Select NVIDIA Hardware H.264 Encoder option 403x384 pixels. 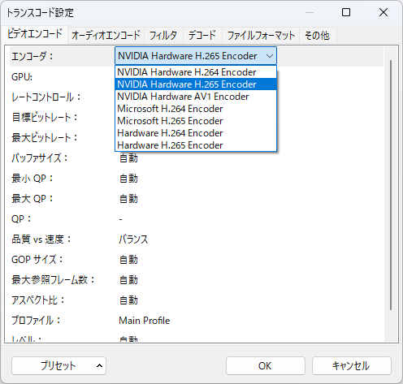196,72
